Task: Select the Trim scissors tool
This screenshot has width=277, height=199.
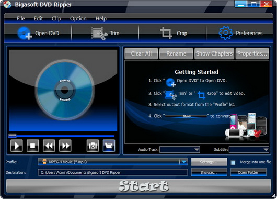Action: point(99,34)
